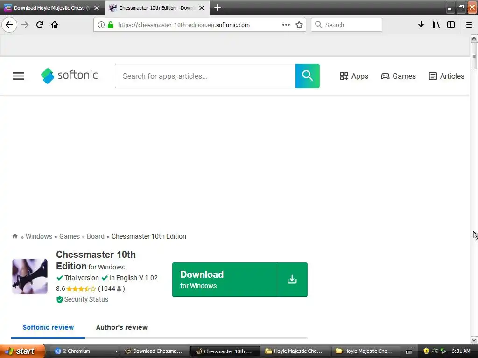The width and height of the screenshot is (478, 358).
Task: Open Softonic side navigation menu
Action: click(x=19, y=76)
